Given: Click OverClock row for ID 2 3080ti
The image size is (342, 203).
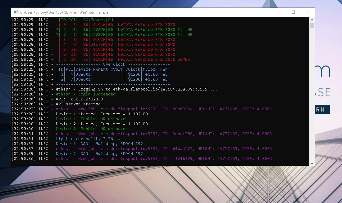Looking at the screenshot, I should coord(113,79).
